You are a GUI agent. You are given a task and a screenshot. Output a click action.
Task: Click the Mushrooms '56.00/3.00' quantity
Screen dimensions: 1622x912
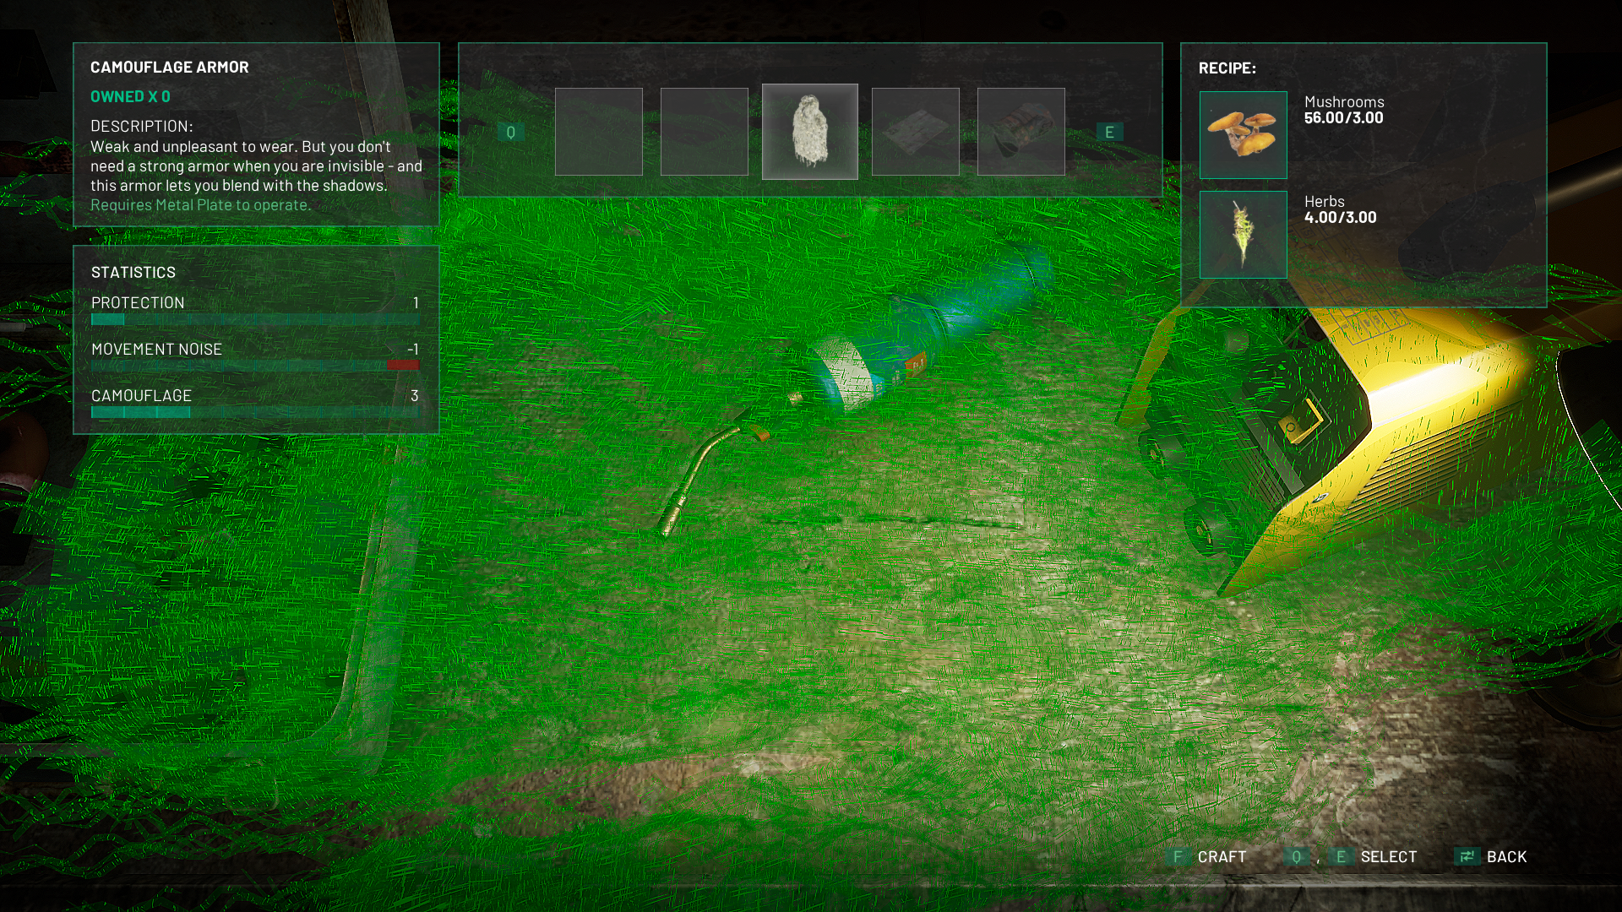[x=1343, y=118]
